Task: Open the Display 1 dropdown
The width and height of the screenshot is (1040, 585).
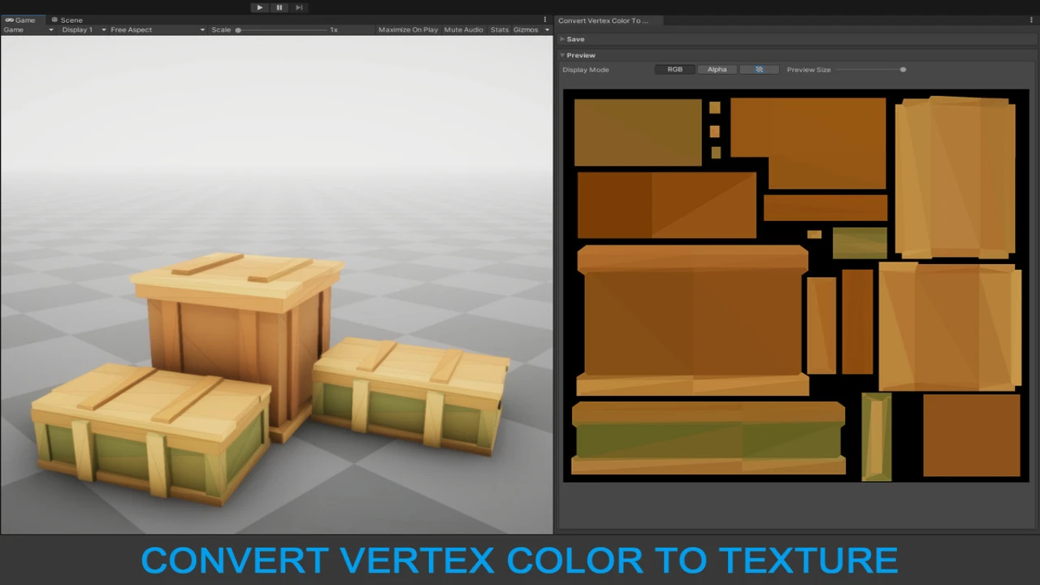Action: pos(84,30)
